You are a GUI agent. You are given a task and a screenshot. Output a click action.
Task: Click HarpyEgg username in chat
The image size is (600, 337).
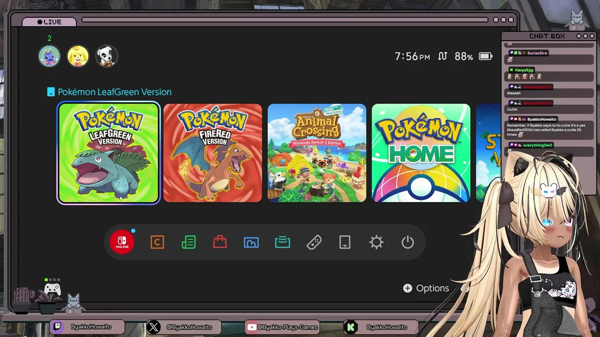(524, 70)
